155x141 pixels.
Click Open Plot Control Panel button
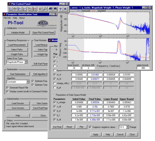point(43,32)
